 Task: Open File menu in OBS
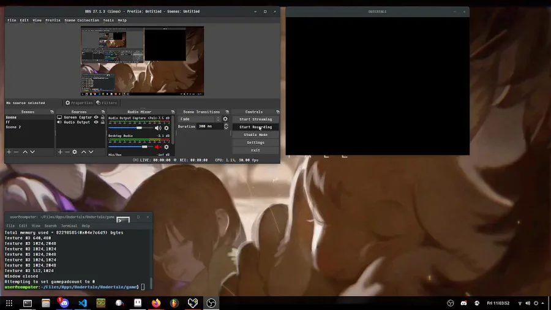[12, 20]
